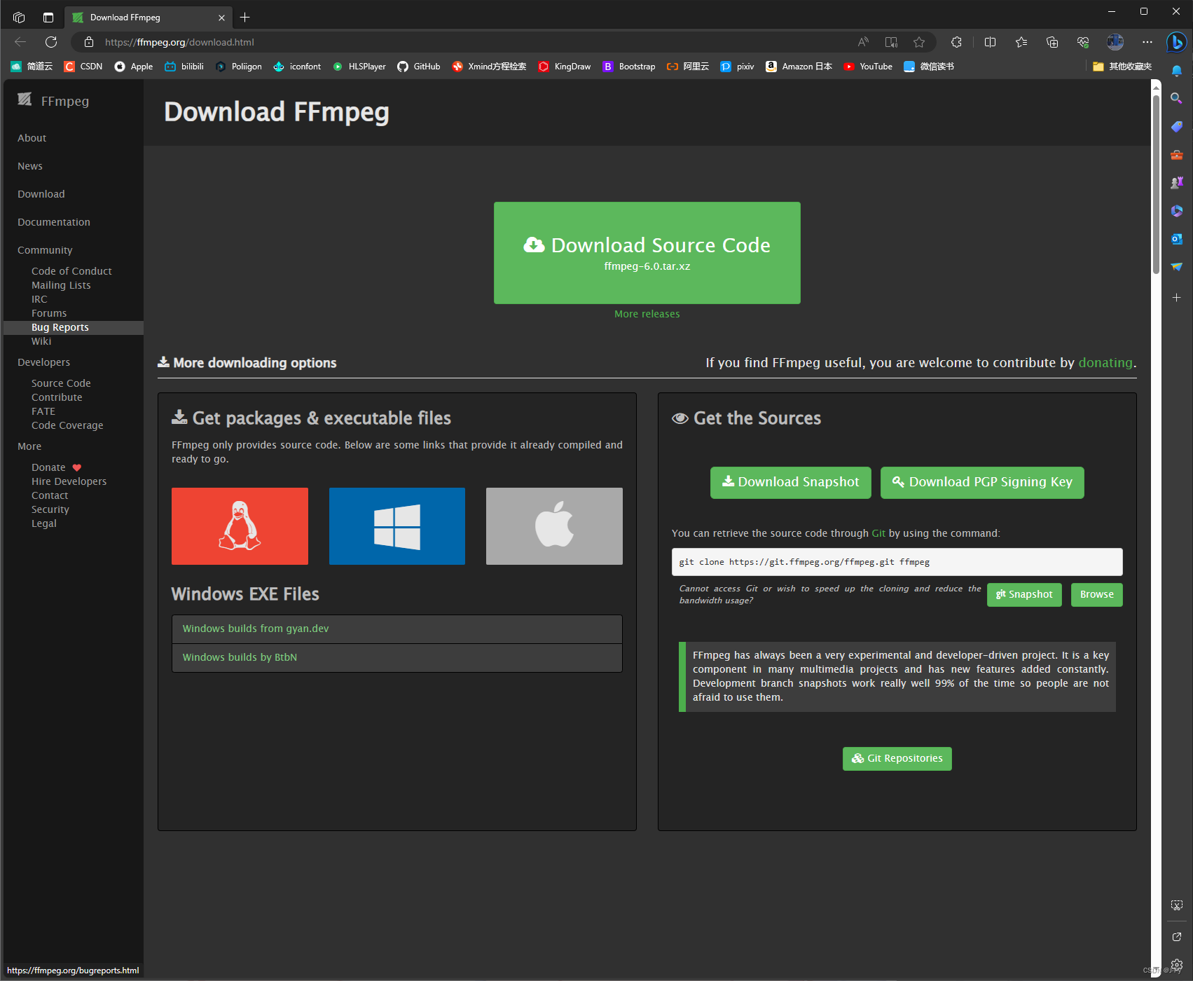This screenshot has height=981, width=1193.
Task: Open a new tab with plus button
Action: click(x=244, y=18)
